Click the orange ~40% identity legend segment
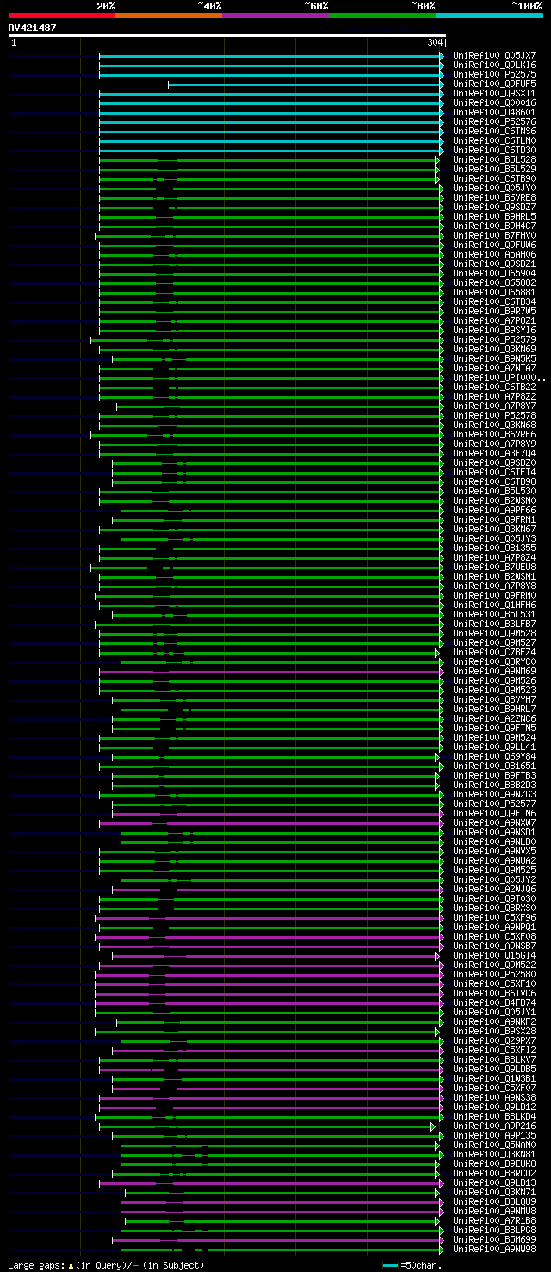The width and height of the screenshot is (551, 1272). click(x=169, y=16)
